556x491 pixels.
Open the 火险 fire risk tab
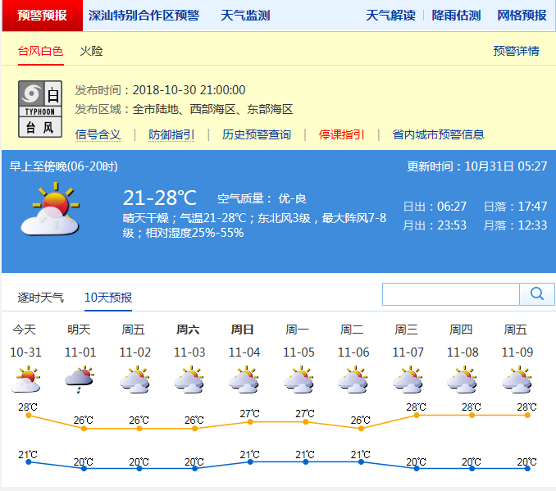pyautogui.click(x=91, y=51)
